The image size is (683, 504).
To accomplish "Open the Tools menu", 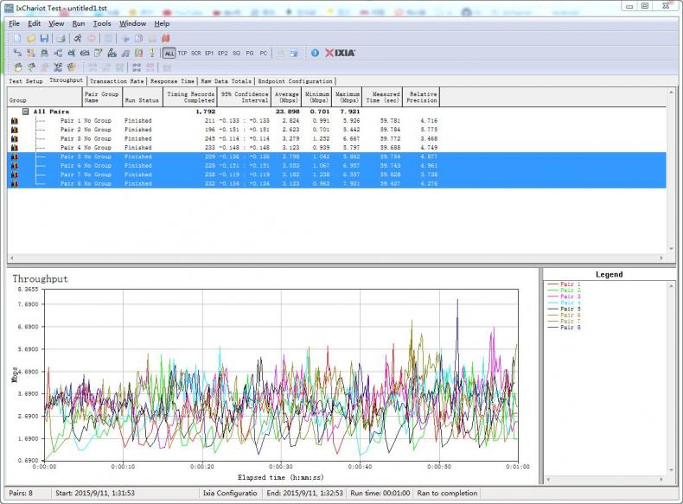I will 102,23.
